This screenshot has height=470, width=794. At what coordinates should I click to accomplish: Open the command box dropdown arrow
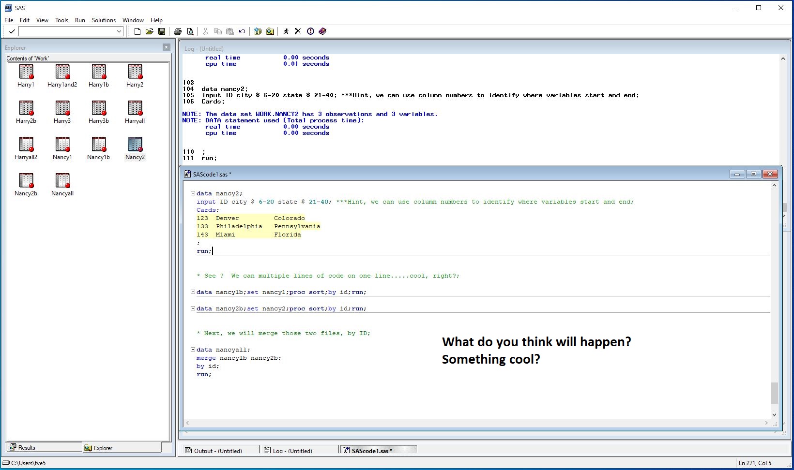pos(119,31)
